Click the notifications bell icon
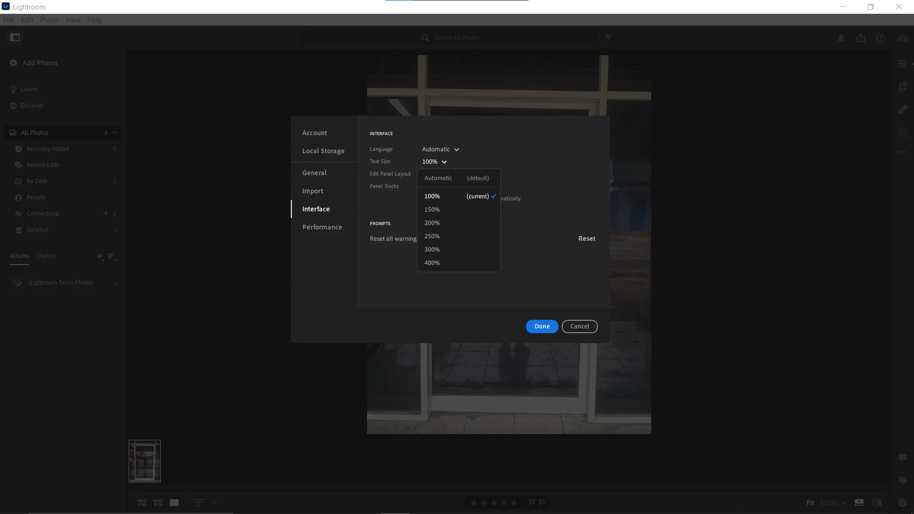Image resolution: width=914 pixels, height=514 pixels. [x=841, y=38]
